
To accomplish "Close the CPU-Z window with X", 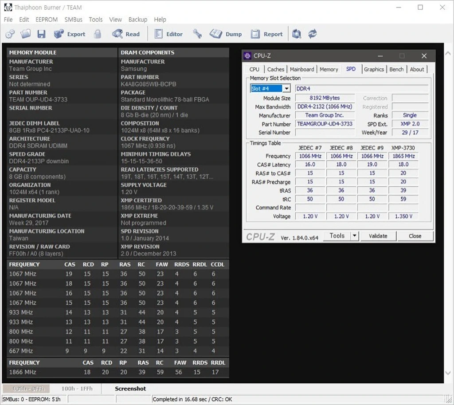I will [x=424, y=55].
